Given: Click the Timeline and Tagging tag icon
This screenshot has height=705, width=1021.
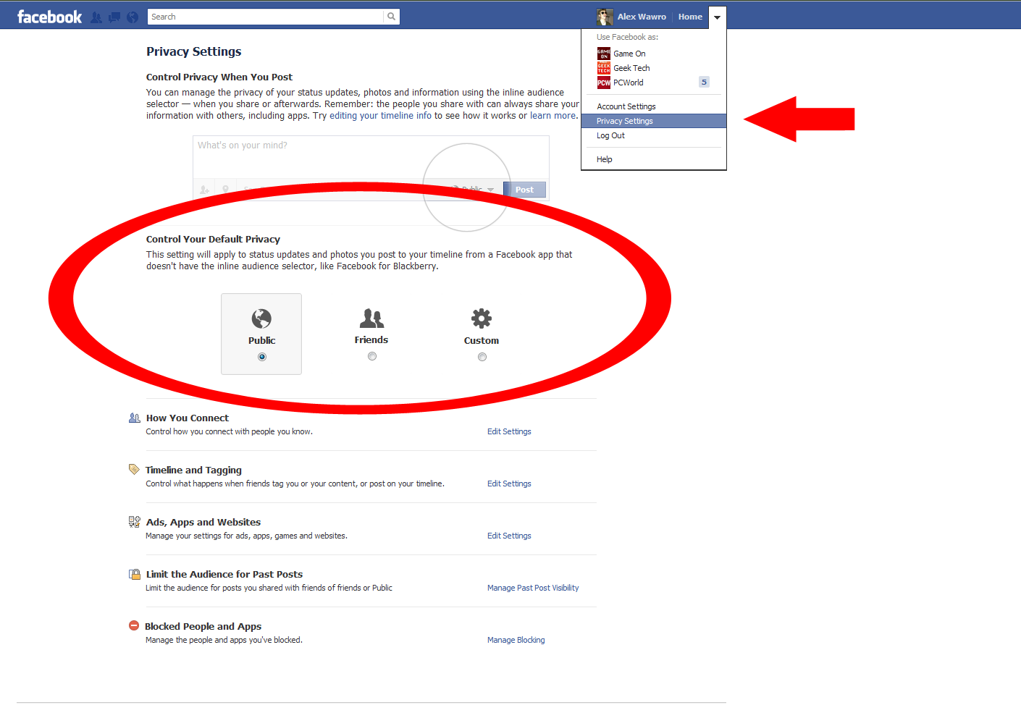Looking at the screenshot, I should tap(134, 469).
